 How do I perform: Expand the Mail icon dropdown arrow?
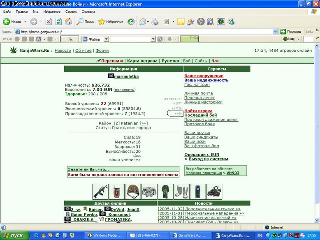point(148,21)
